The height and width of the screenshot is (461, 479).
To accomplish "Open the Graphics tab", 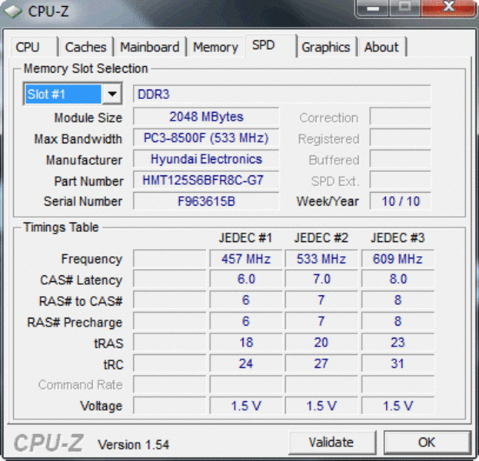I will pos(326,47).
